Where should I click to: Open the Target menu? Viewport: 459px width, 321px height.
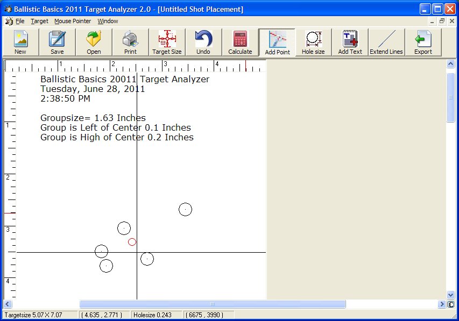(39, 21)
